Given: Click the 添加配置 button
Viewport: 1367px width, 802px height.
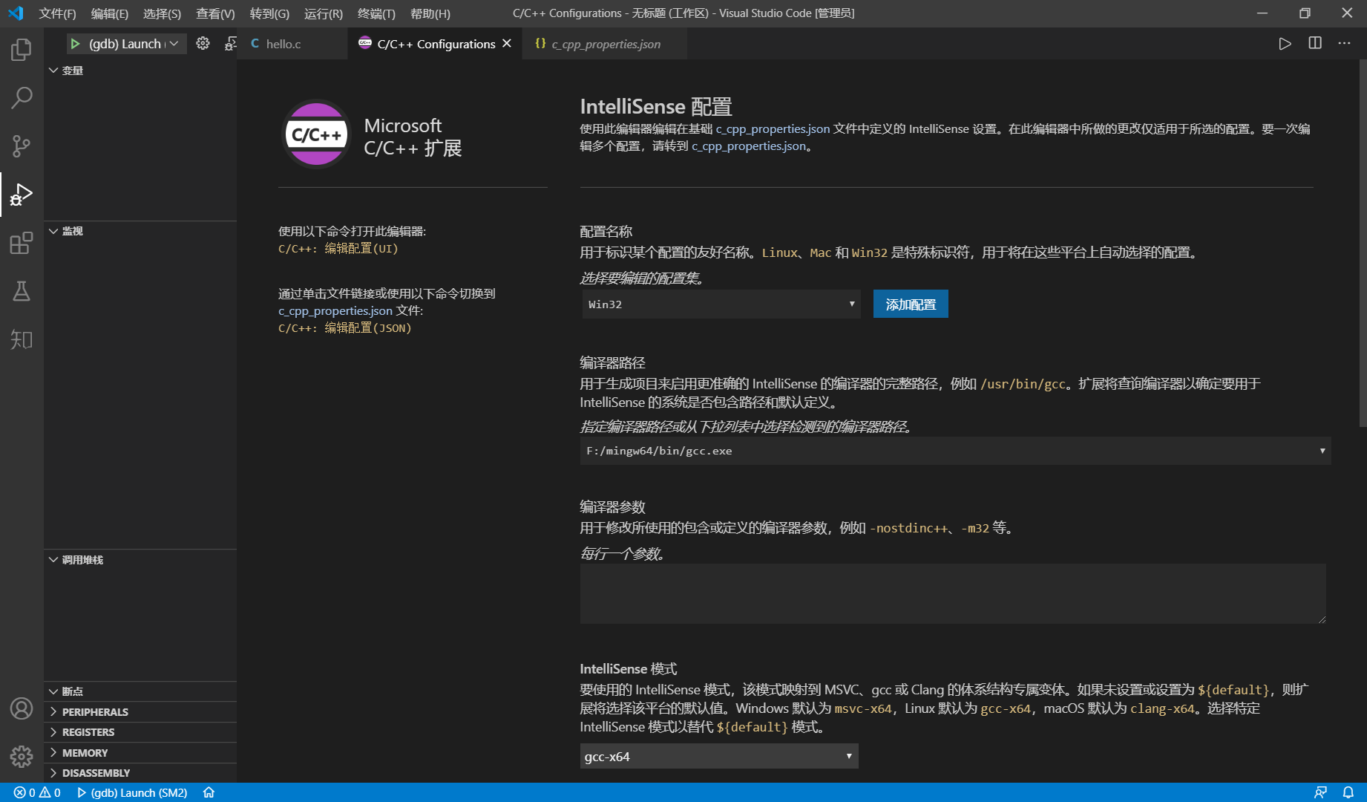Looking at the screenshot, I should point(910,304).
